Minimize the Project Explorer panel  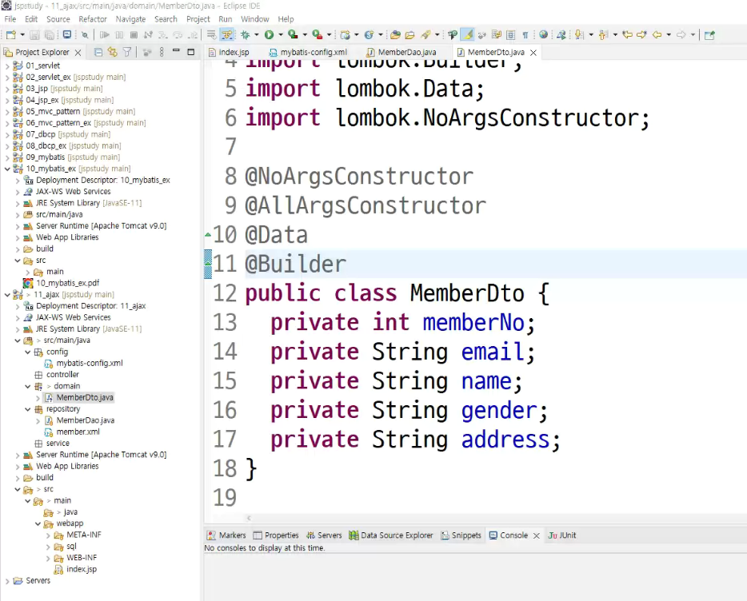coord(176,50)
